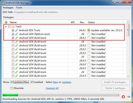Enable the Obsolete checkbox
The width and height of the screenshot is (133, 103).
(12, 88)
